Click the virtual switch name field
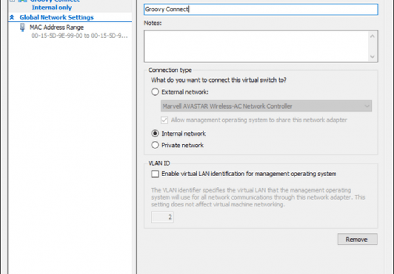Viewport: 394px width, 274px height. tap(260, 9)
